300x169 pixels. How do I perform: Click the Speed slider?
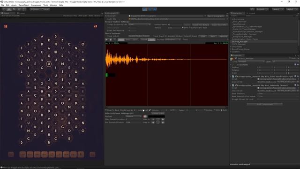(190, 110)
